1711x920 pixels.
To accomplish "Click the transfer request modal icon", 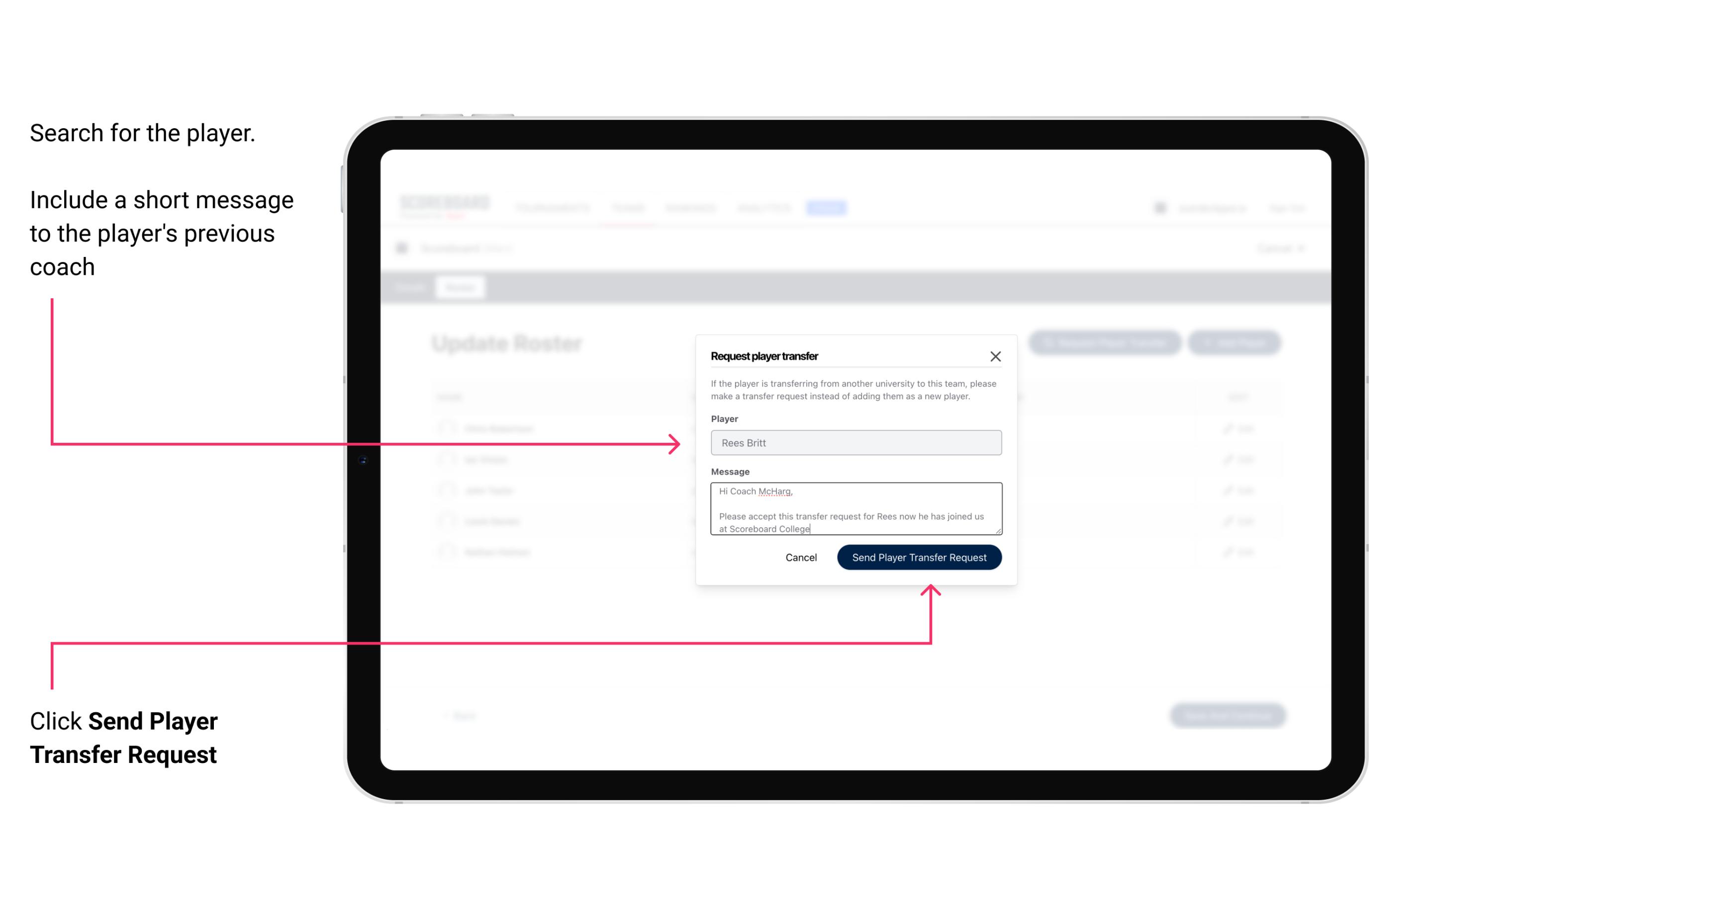I will click(x=997, y=356).
